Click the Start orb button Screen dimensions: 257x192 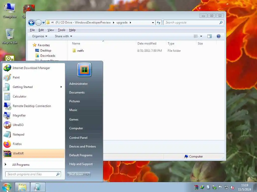(7, 187)
